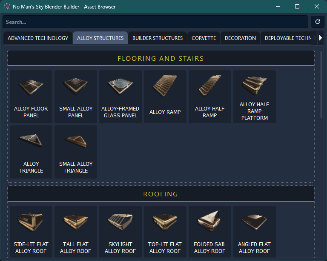Select the Alloy Floor Panel asset
The image size is (327, 261).
click(x=31, y=97)
